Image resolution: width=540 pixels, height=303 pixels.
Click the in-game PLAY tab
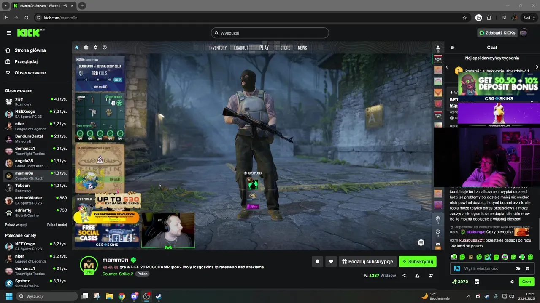[264, 48]
